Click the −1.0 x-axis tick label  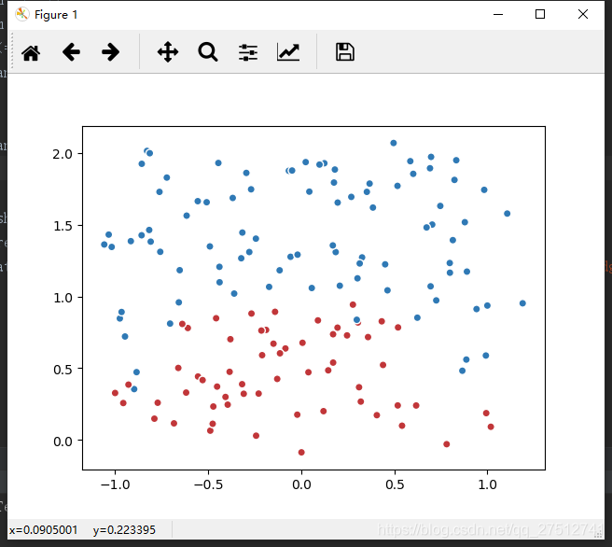pos(115,484)
